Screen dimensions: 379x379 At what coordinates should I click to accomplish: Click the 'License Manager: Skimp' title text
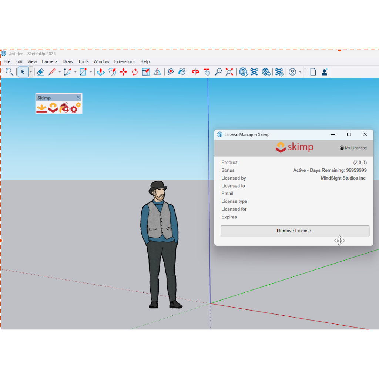pyautogui.click(x=247, y=135)
